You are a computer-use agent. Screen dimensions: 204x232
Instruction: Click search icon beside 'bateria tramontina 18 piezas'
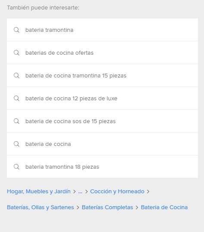pos(16,167)
